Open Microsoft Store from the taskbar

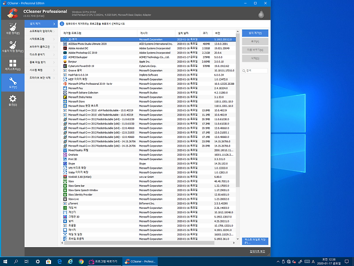49,262
